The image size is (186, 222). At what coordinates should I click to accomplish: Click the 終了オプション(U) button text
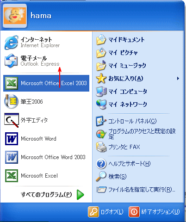pos(161,212)
